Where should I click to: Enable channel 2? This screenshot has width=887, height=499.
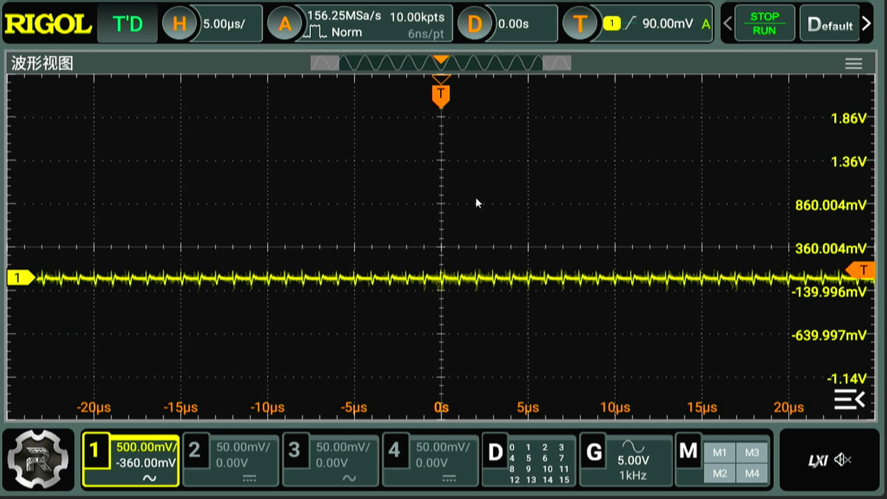point(194,450)
